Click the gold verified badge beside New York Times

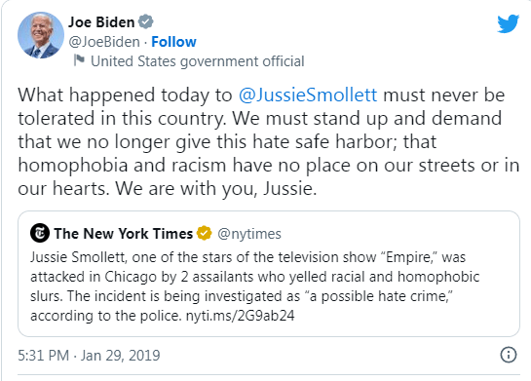[x=205, y=233]
